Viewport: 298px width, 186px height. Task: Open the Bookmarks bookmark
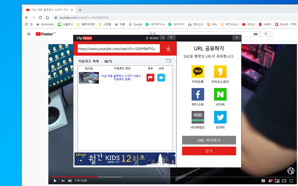coord(45,24)
